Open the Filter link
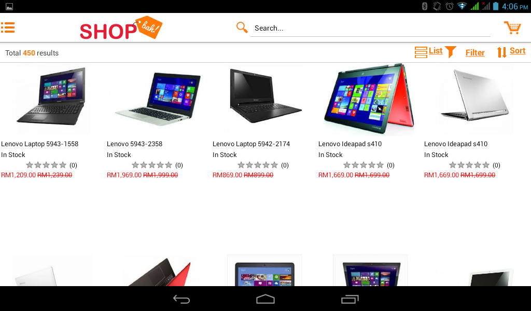 (x=475, y=52)
